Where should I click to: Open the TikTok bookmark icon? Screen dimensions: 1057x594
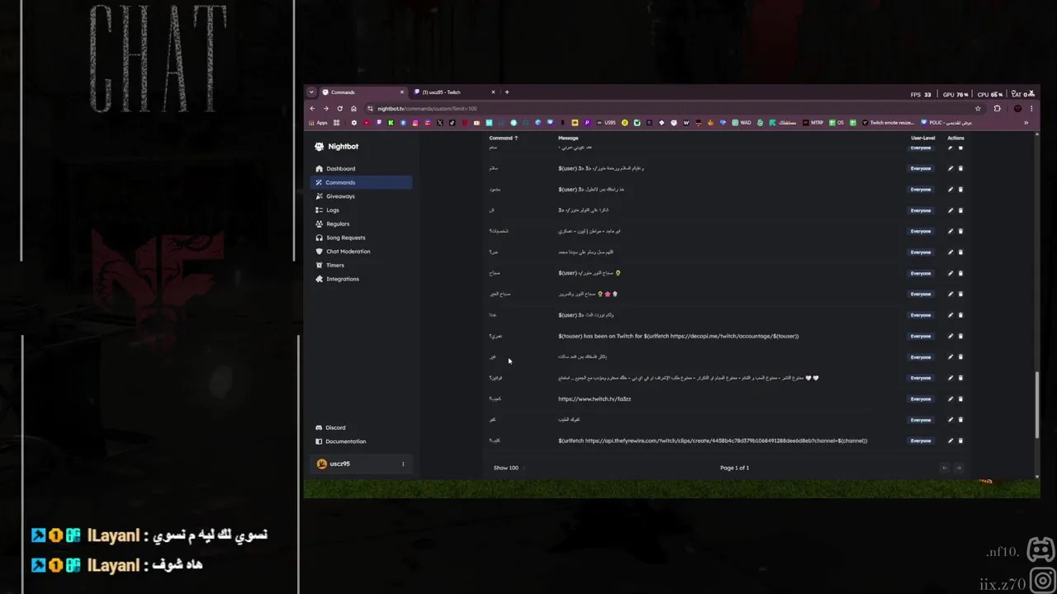coord(452,122)
